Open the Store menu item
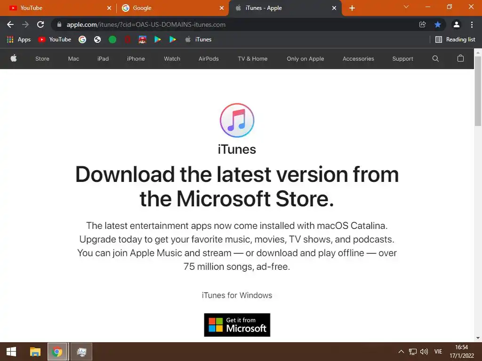Image resolution: width=482 pixels, height=361 pixels. [42, 59]
